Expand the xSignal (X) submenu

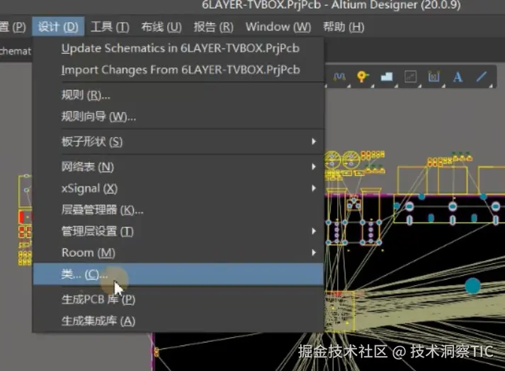[178, 188]
